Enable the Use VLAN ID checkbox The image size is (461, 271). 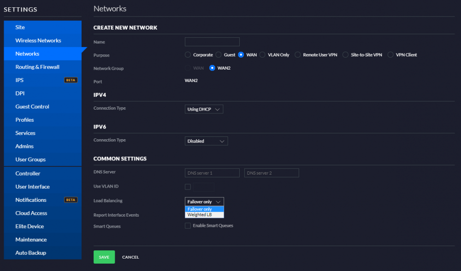pyautogui.click(x=188, y=187)
